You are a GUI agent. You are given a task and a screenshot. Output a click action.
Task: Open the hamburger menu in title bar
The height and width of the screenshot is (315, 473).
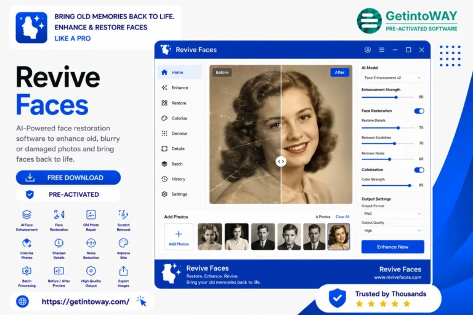pos(382,50)
